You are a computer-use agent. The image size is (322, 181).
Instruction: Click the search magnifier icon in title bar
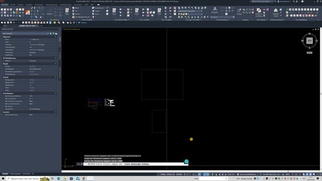click(275, 2)
